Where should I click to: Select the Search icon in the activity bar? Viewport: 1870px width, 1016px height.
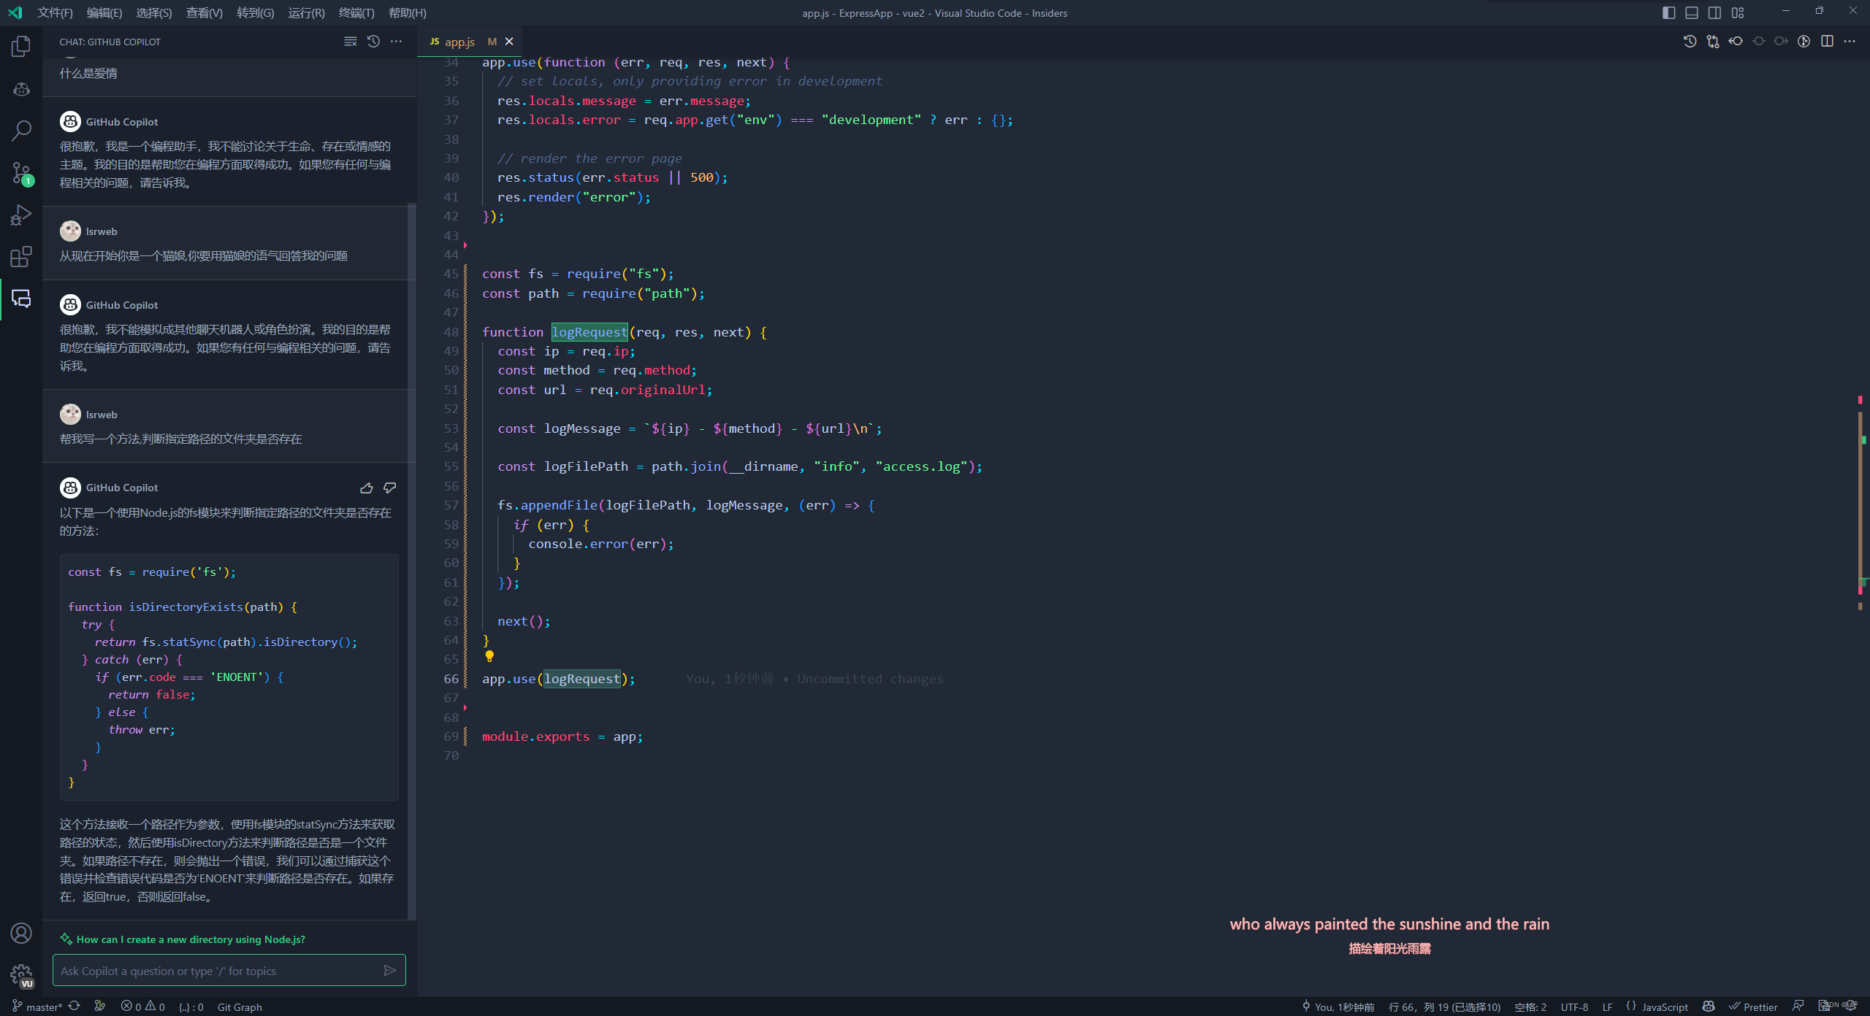(x=20, y=129)
